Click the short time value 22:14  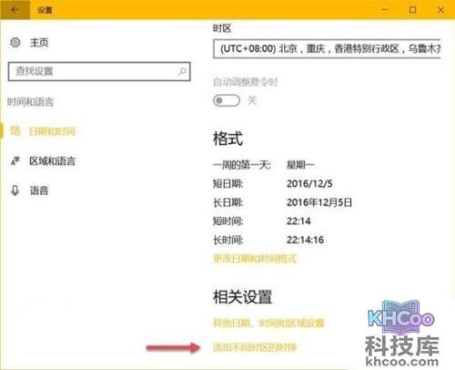click(x=298, y=221)
